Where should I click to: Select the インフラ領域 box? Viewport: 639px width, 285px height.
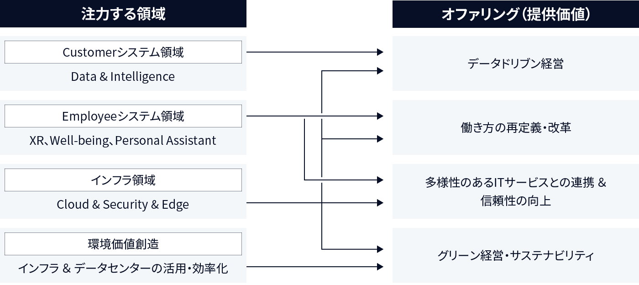pos(123,180)
